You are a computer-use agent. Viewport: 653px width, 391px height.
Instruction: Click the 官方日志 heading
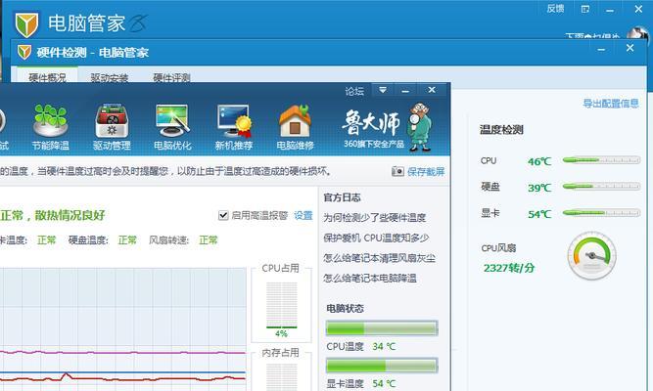tap(342, 197)
